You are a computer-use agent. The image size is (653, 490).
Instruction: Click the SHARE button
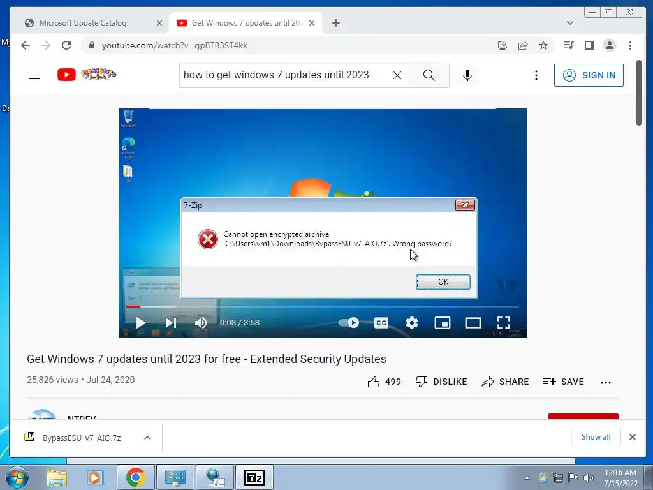click(x=505, y=382)
